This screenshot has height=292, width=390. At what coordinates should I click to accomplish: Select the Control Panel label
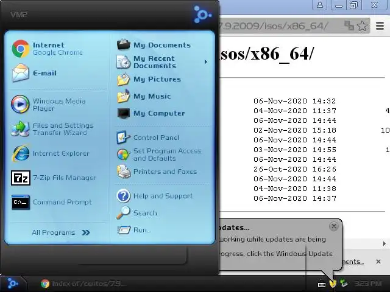156,137
